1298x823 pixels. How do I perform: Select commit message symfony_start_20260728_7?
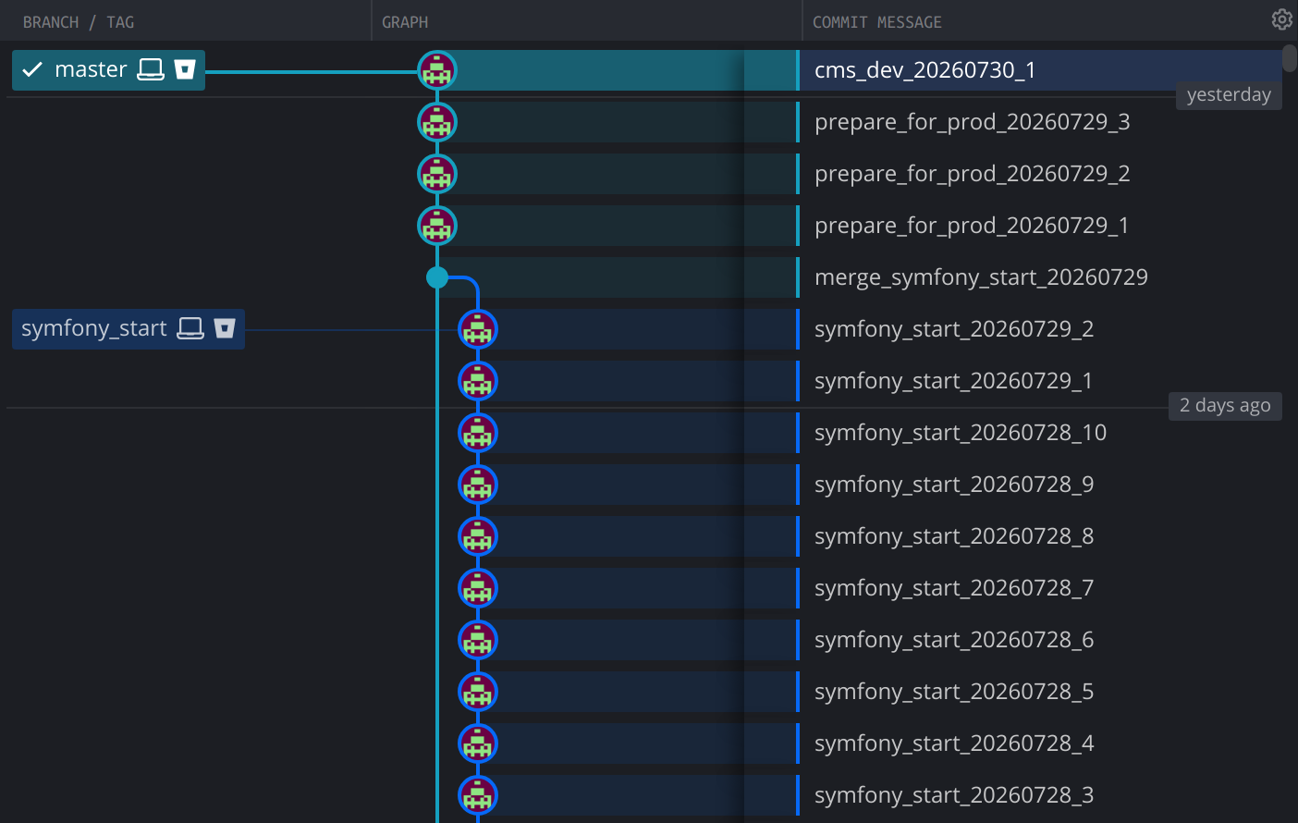coord(954,588)
